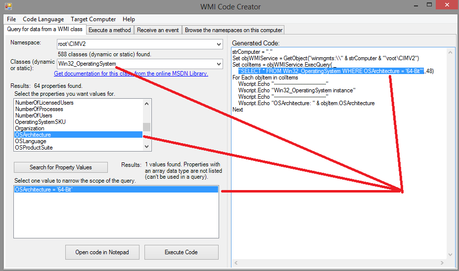Click Search for Property Values button

[61, 167]
